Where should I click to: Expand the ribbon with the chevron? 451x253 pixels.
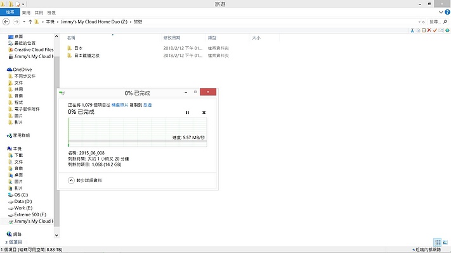[x=441, y=12]
